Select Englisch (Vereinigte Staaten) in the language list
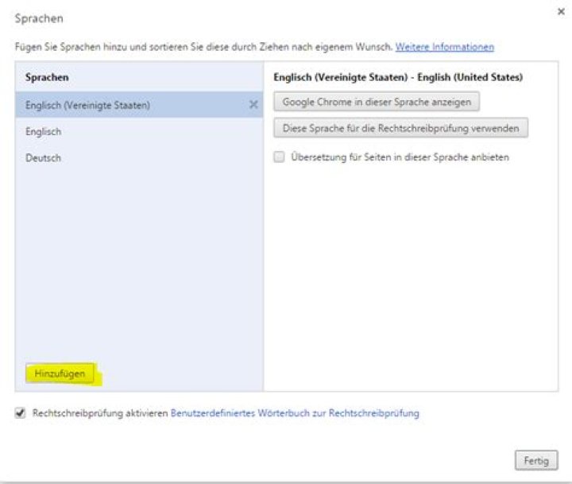The width and height of the screenshot is (572, 484). 139,105
